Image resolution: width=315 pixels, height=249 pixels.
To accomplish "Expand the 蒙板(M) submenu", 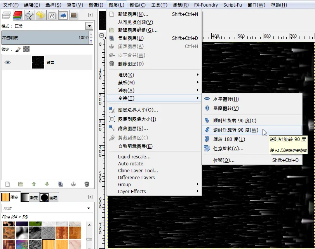I will (154, 83).
